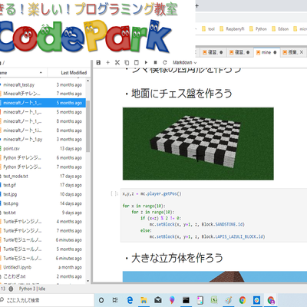Insert a new cell with the plus icon
The image size is (307, 307).
tap(107, 62)
